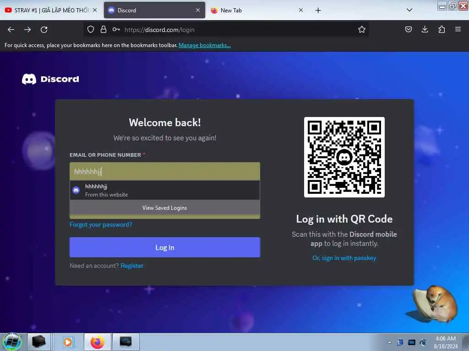Open the Register link

132,266
